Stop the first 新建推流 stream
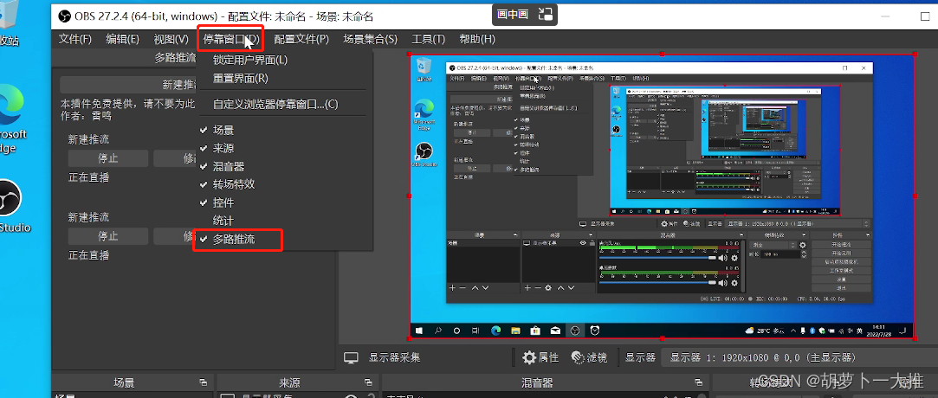The height and width of the screenshot is (398, 938). [108, 158]
